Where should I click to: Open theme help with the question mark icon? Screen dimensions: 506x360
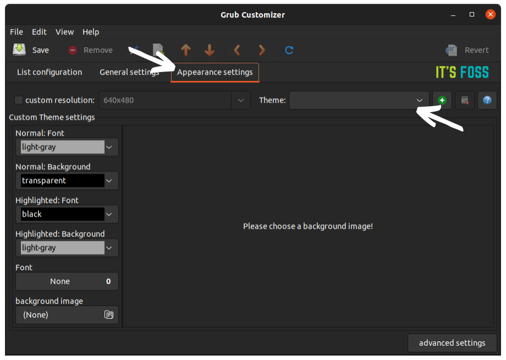coord(487,101)
